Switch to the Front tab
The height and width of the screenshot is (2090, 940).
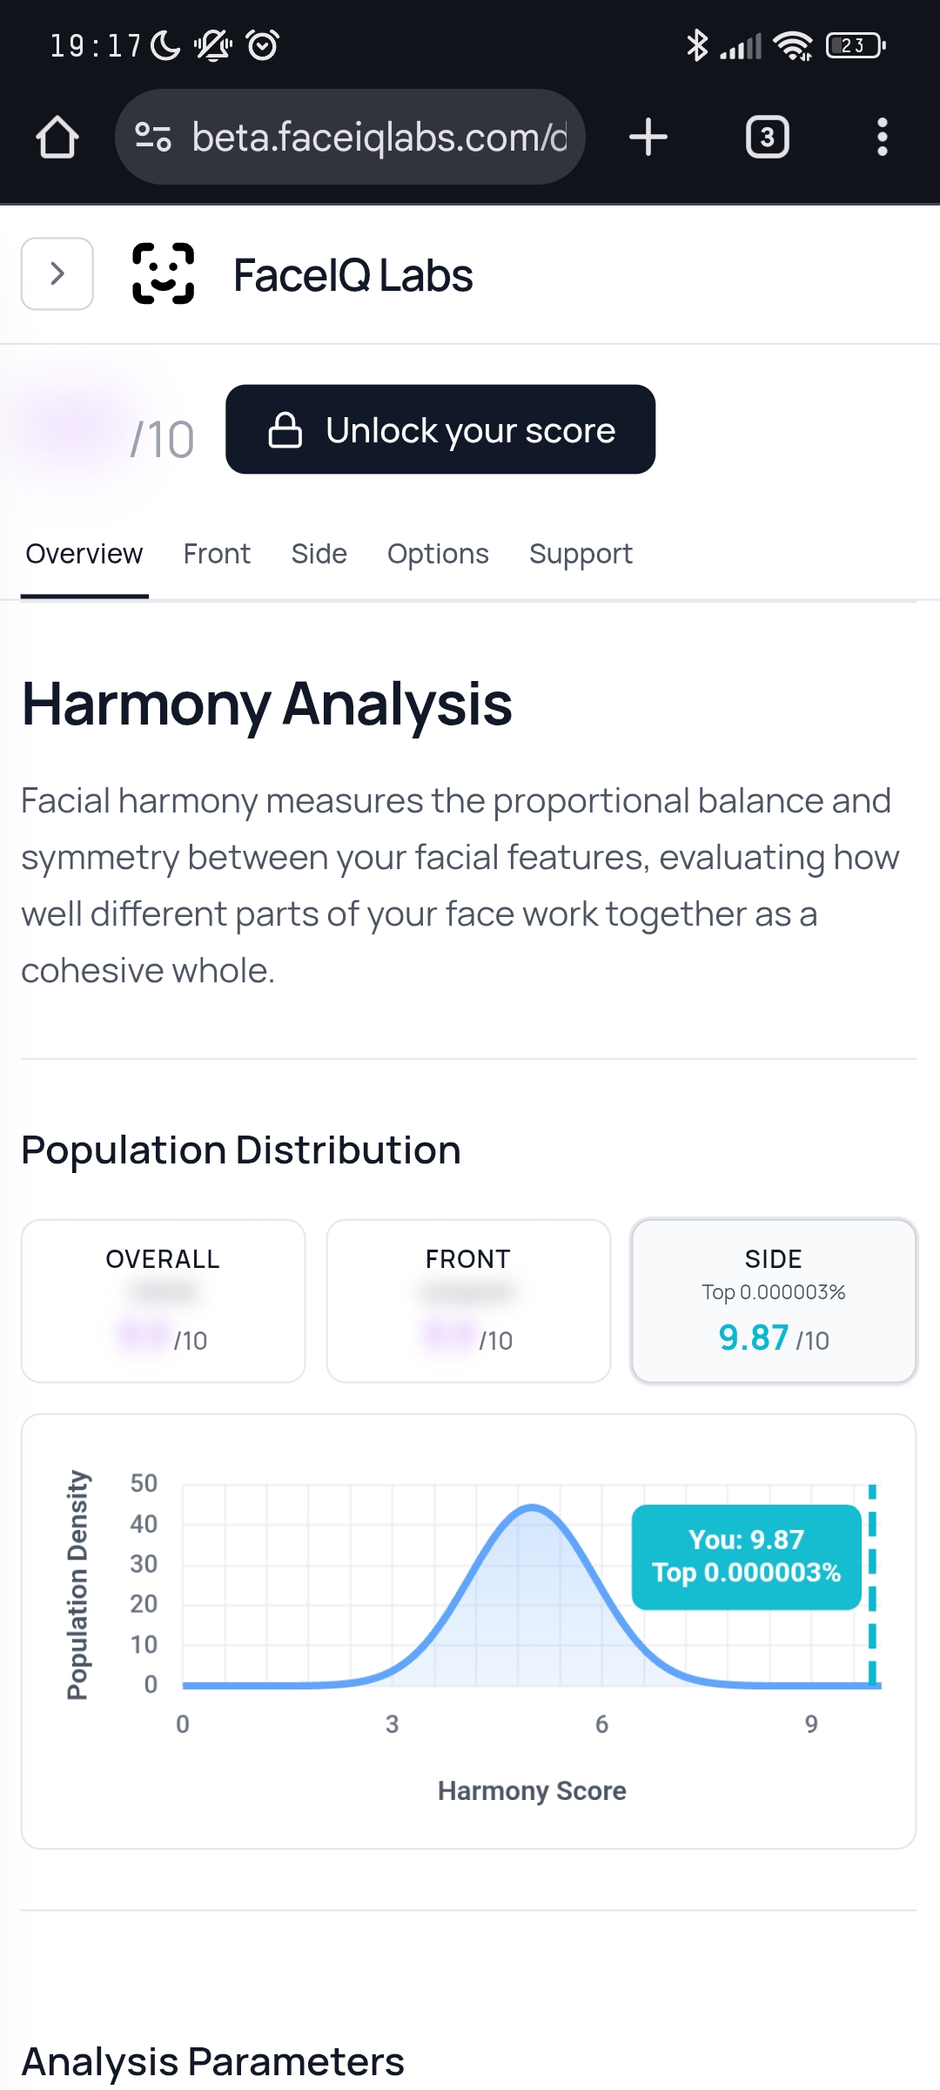(x=217, y=554)
